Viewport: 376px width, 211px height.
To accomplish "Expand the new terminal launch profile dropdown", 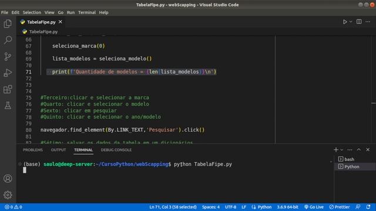I will pyautogui.click(x=342, y=150).
